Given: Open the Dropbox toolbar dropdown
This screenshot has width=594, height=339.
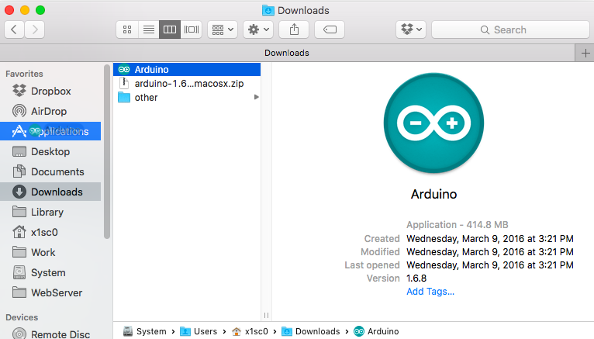Looking at the screenshot, I should 411,29.
